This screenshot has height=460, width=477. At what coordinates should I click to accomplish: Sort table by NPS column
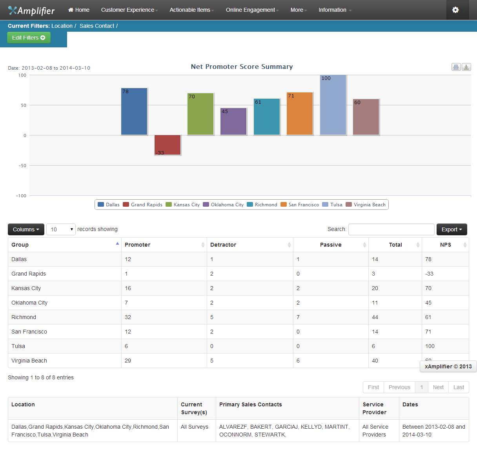tap(445, 245)
